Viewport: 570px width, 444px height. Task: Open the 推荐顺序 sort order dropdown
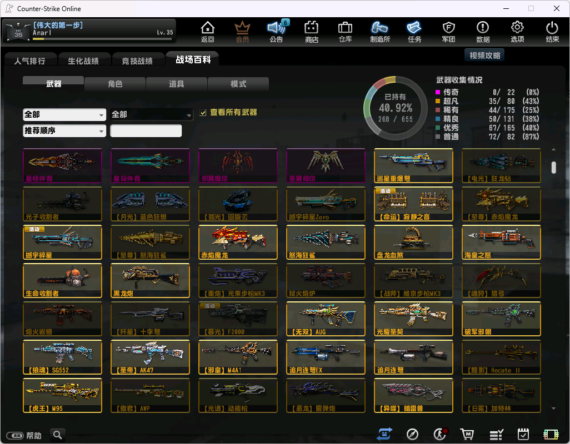(x=64, y=130)
